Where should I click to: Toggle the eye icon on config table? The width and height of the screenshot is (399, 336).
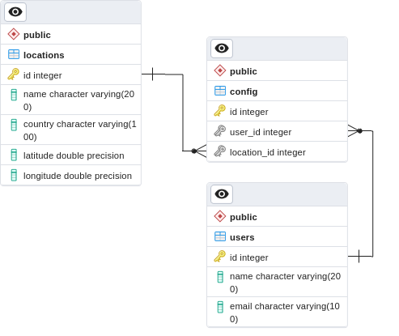point(222,49)
